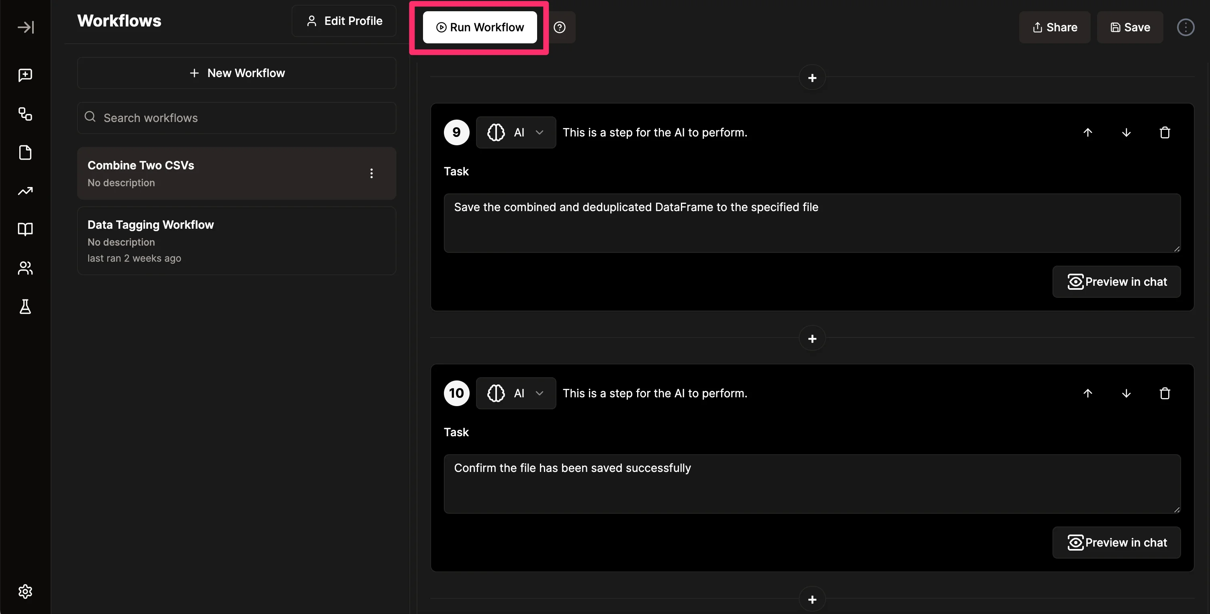Expand the collapsed sidebar arrow icon
Viewport: 1210px width, 614px height.
click(x=25, y=27)
